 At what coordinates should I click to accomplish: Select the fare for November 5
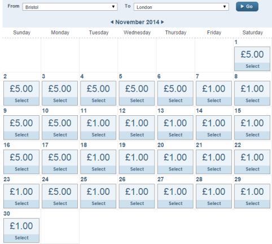click(137, 93)
